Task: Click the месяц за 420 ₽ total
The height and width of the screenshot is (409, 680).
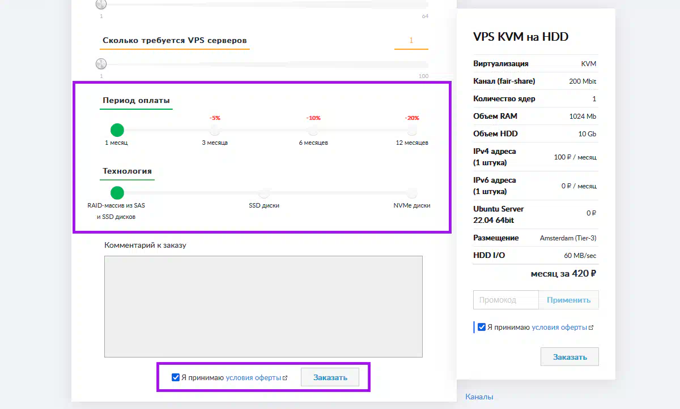Action: (563, 273)
